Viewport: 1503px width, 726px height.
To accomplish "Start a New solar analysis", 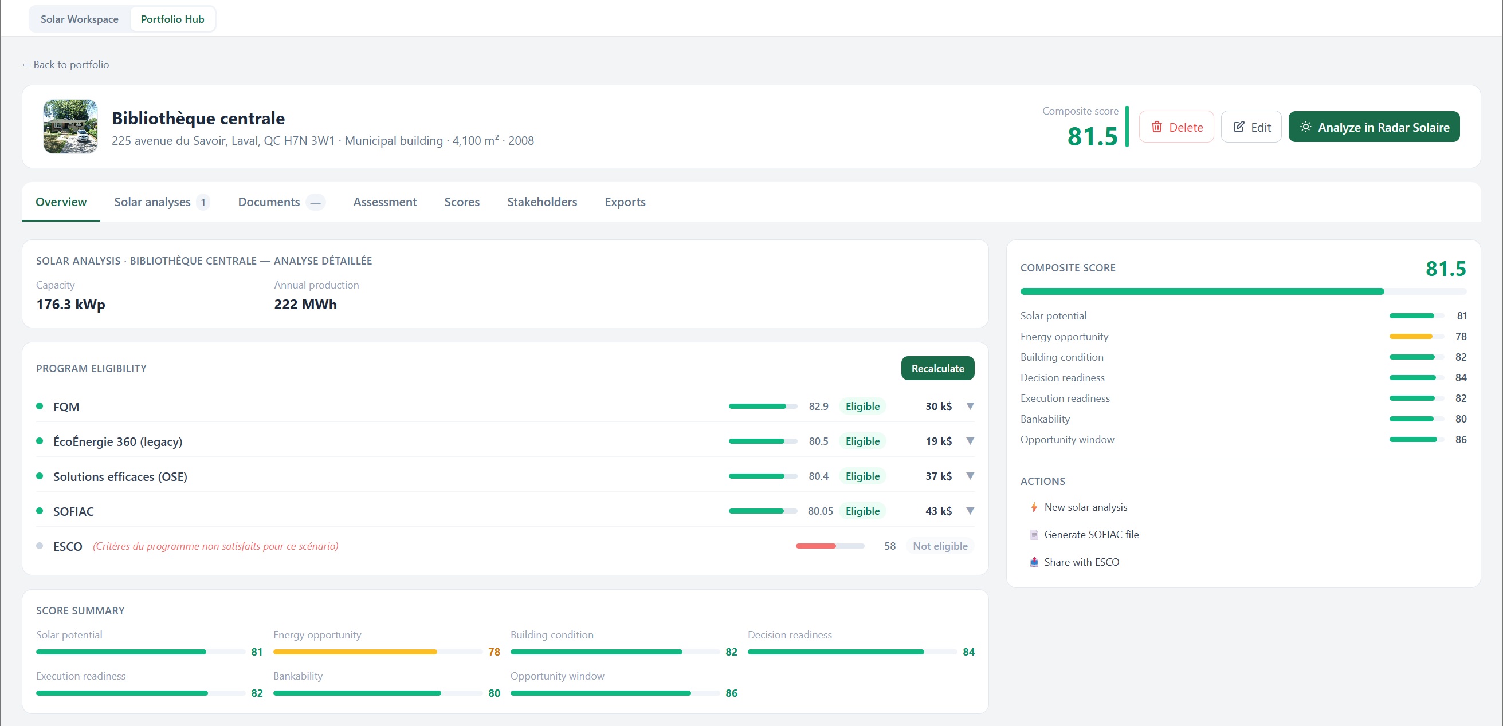I will [x=1085, y=507].
